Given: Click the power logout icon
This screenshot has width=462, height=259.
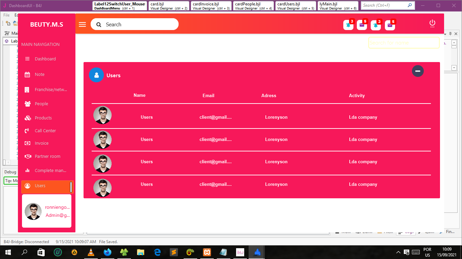Looking at the screenshot, I should (x=432, y=23).
